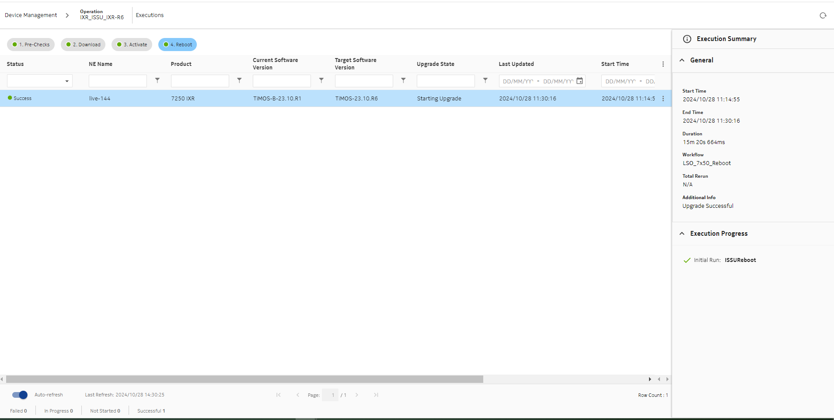The width and height of the screenshot is (834, 420).
Task: Click the Device Management breadcrumb link
Action: (31, 15)
